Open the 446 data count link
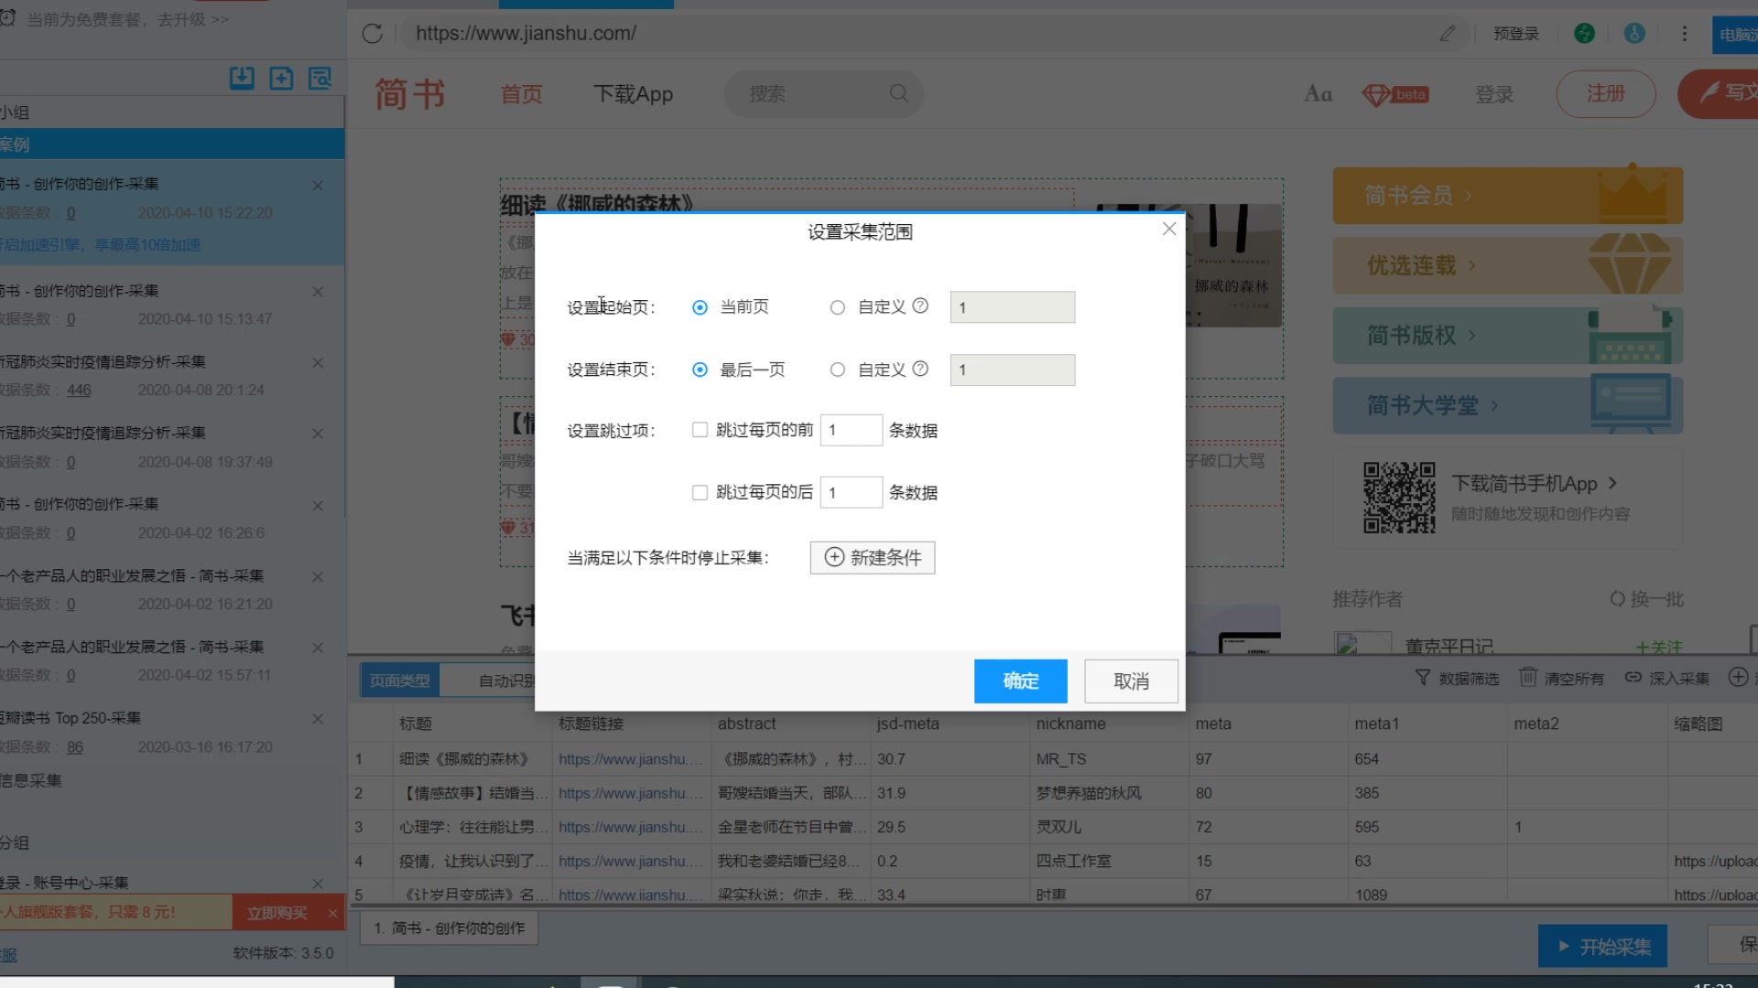 (79, 391)
